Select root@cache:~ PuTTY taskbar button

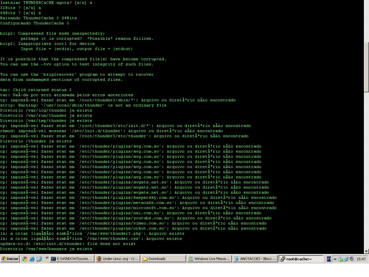tap(301, 259)
